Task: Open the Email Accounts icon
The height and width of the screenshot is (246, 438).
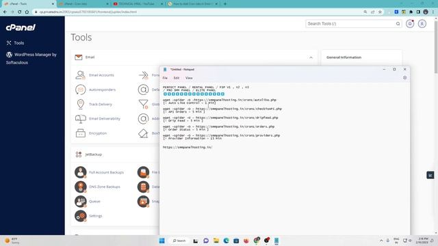Action: pos(81,75)
